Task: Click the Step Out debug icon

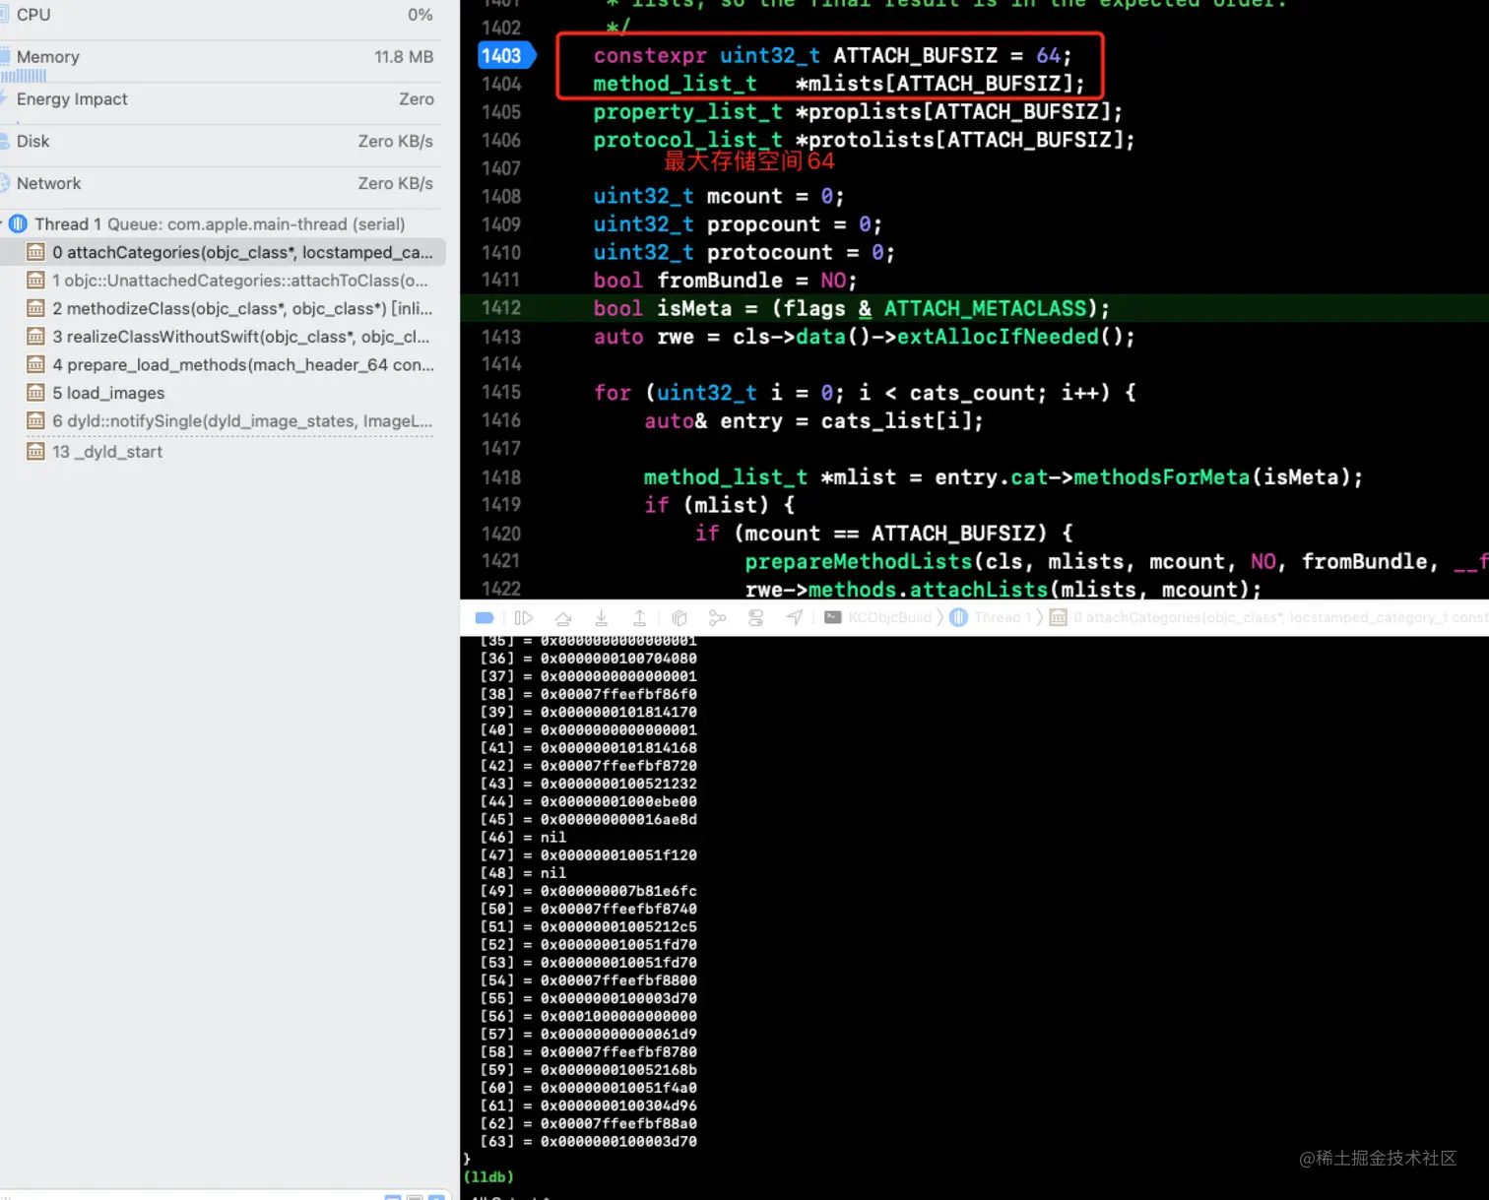Action: point(639,618)
